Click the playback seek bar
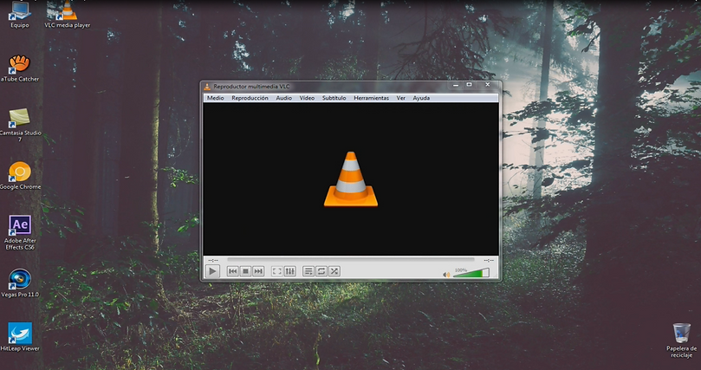701x370 pixels. tap(350, 260)
